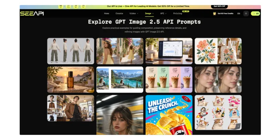The image size is (275, 137).
Task: Open the Create nav item
Action: pos(119,13)
